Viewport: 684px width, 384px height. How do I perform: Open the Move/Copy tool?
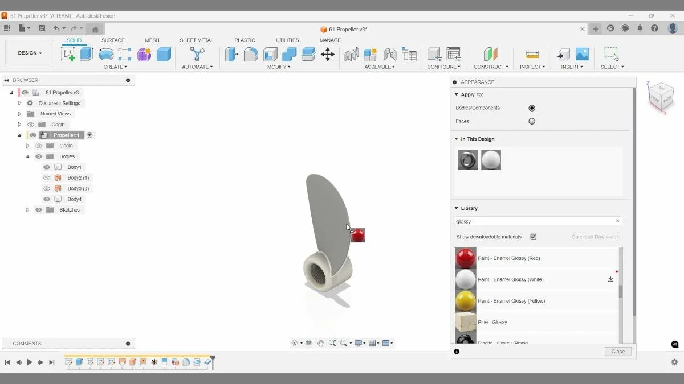point(328,55)
